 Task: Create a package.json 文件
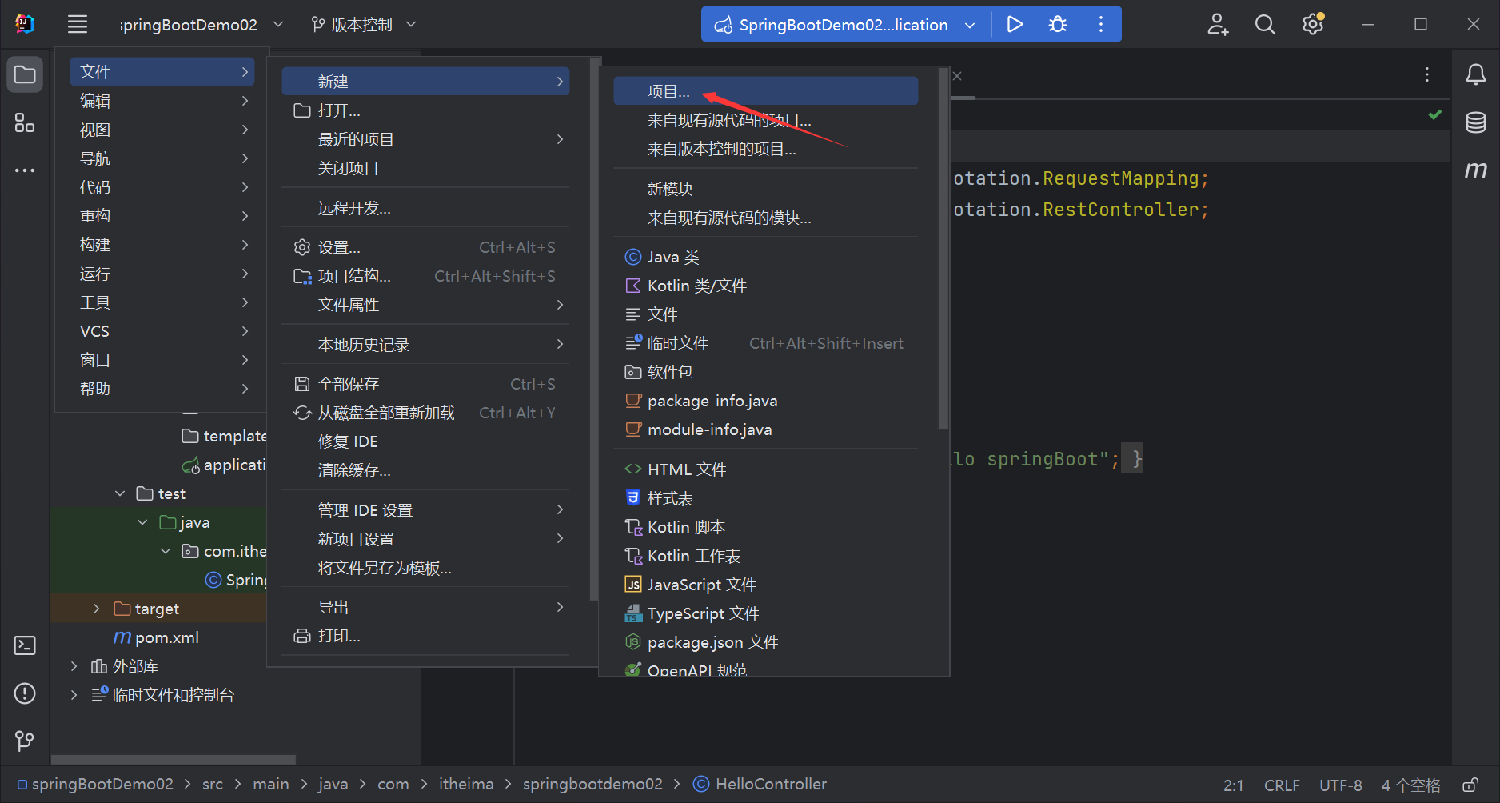[x=766, y=642]
